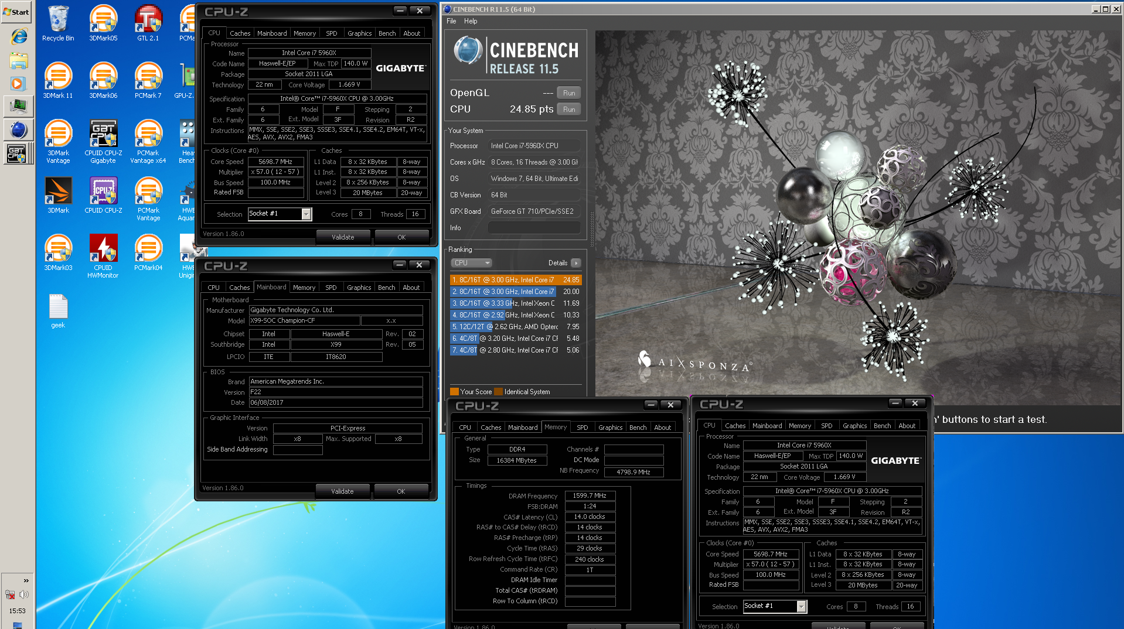The width and height of the screenshot is (1124, 629).
Task: Click the NB Frequency value 4798.9 MHz
Action: click(x=633, y=472)
